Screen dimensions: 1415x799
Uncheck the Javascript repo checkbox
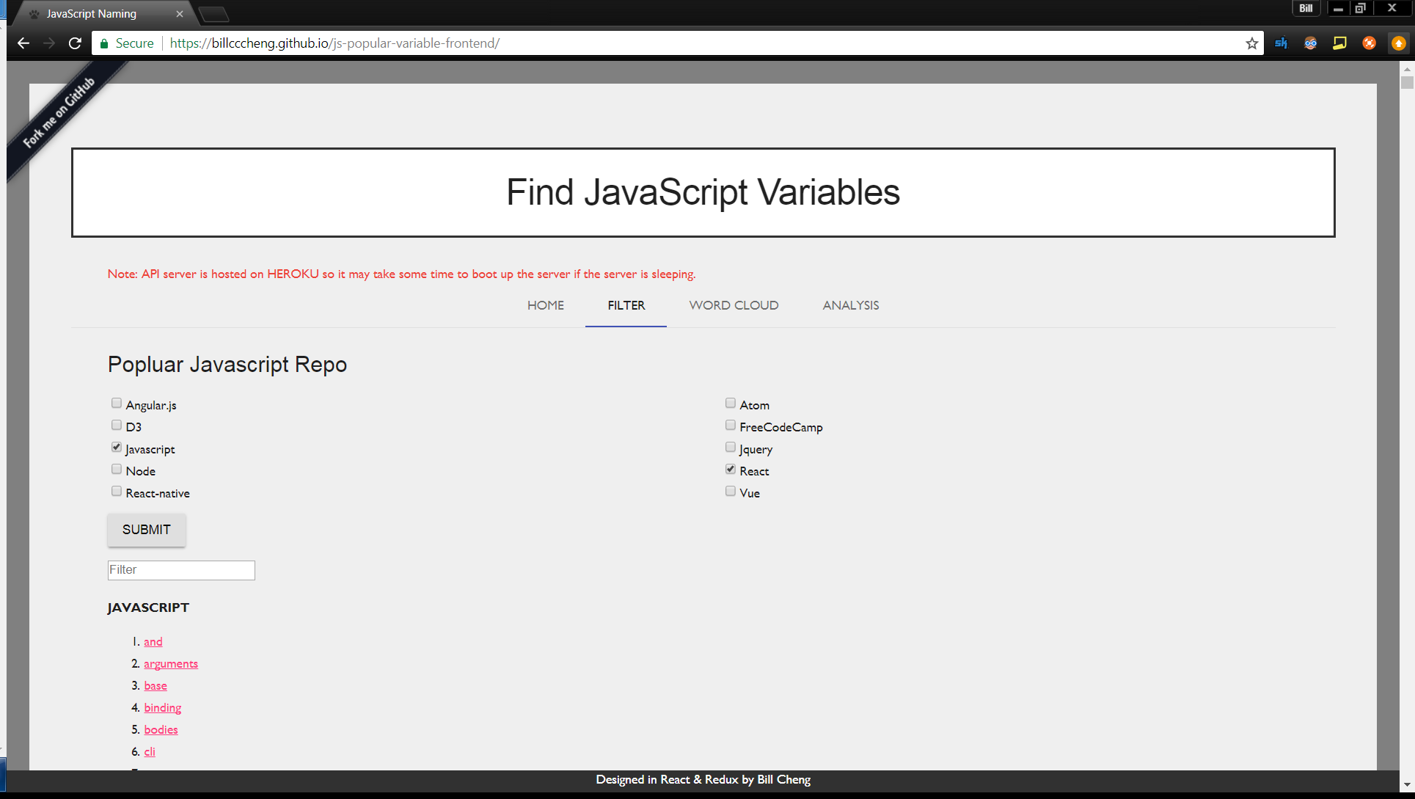point(117,448)
